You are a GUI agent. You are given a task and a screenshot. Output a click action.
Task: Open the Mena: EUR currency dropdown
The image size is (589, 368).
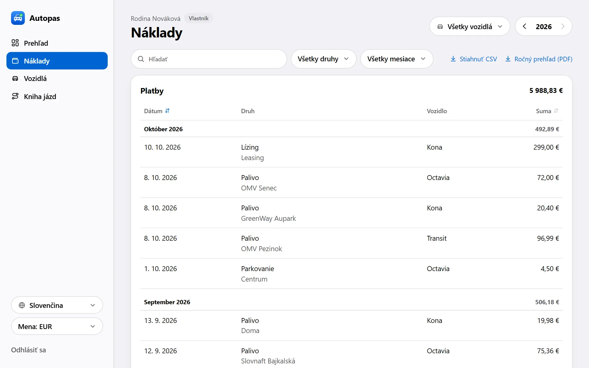pyautogui.click(x=57, y=326)
